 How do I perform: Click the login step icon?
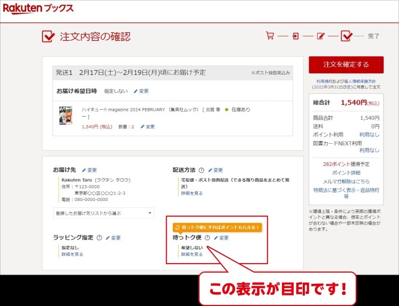click(x=295, y=36)
